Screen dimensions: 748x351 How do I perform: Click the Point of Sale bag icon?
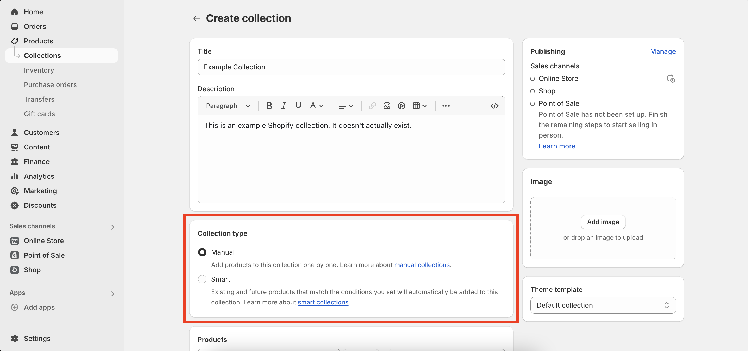[x=15, y=255]
